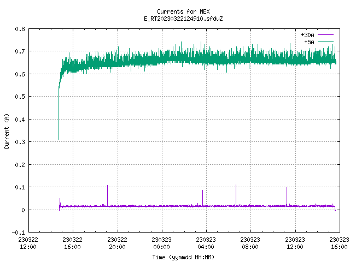Click the 0.8 y-axis tick label
This screenshot has height=262, width=350.
[20, 29]
